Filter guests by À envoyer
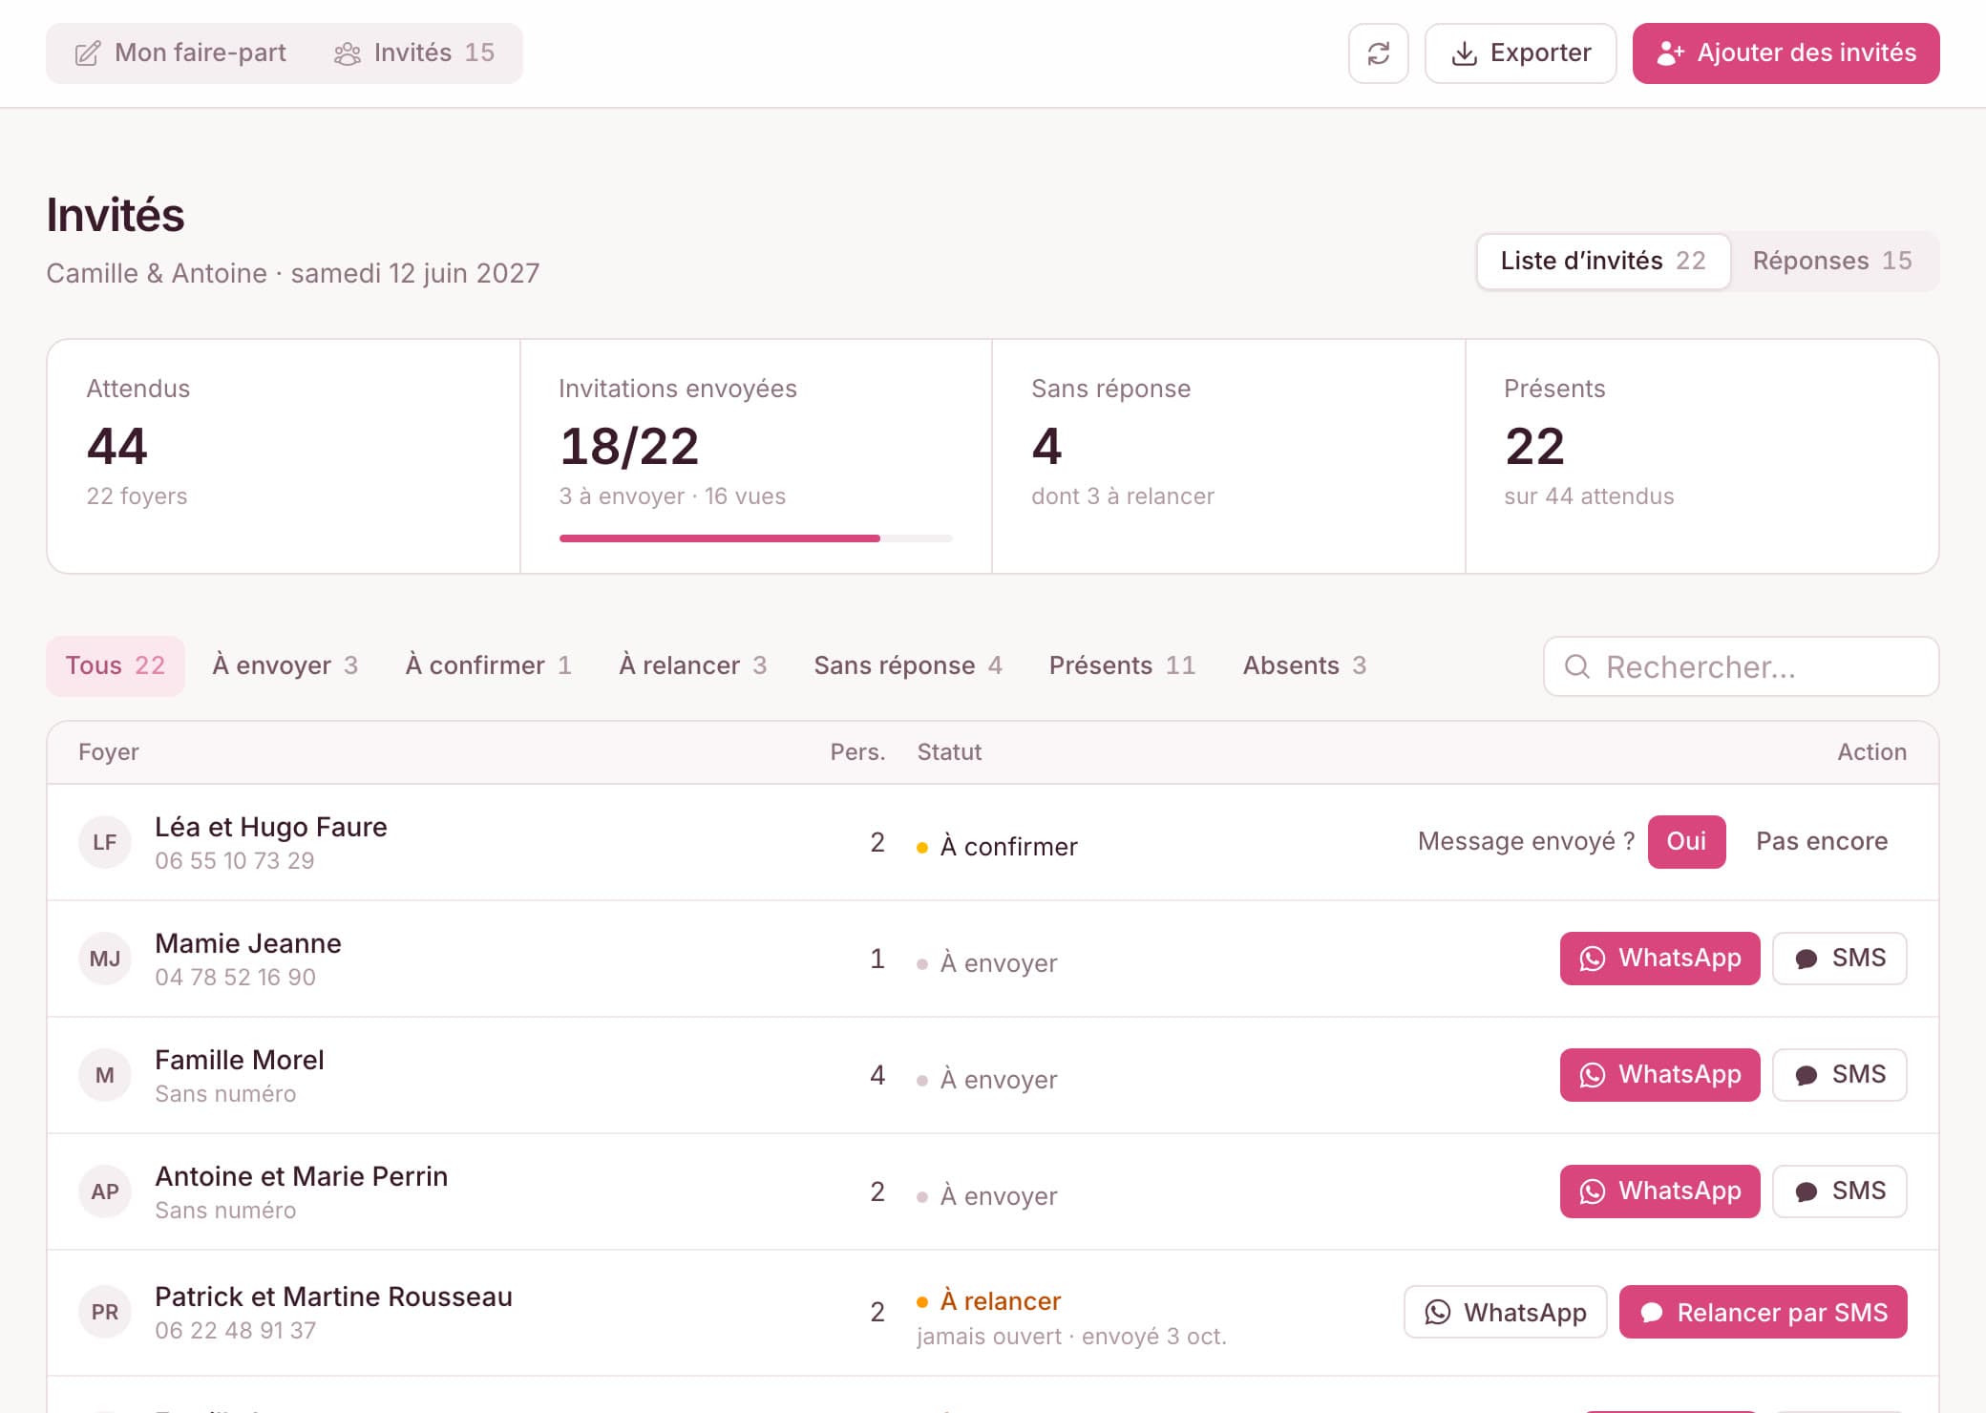 [285, 665]
